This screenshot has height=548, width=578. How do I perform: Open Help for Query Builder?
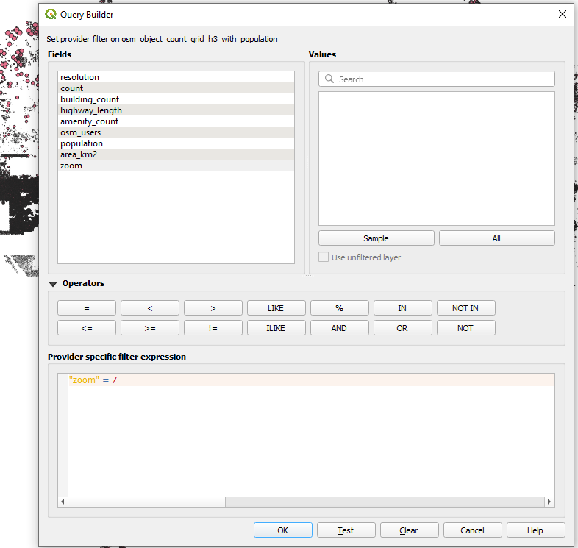coord(535,530)
